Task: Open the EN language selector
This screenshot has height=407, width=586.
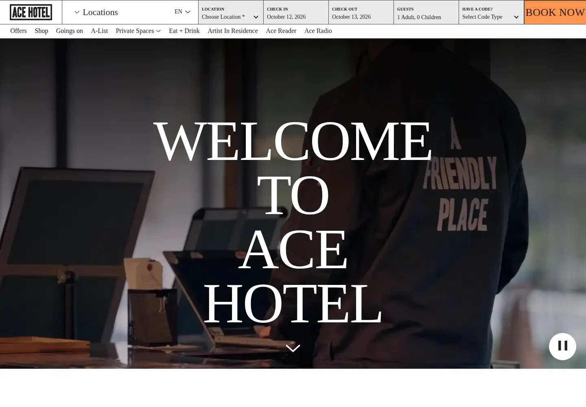Action: point(182,12)
